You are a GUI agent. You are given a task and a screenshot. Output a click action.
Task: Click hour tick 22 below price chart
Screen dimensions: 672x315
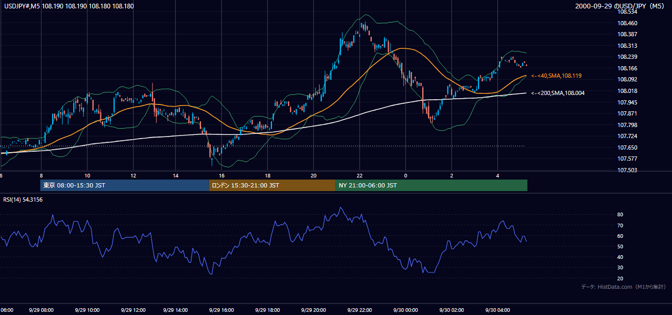(x=359, y=176)
